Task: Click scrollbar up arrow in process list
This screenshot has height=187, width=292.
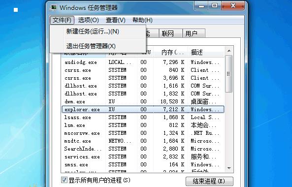Action: click(x=229, y=51)
